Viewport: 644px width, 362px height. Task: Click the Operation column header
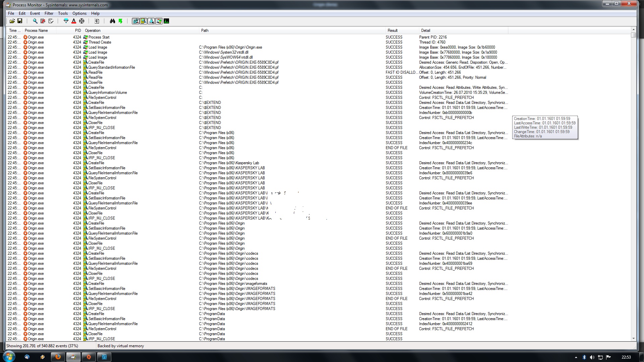click(x=141, y=31)
